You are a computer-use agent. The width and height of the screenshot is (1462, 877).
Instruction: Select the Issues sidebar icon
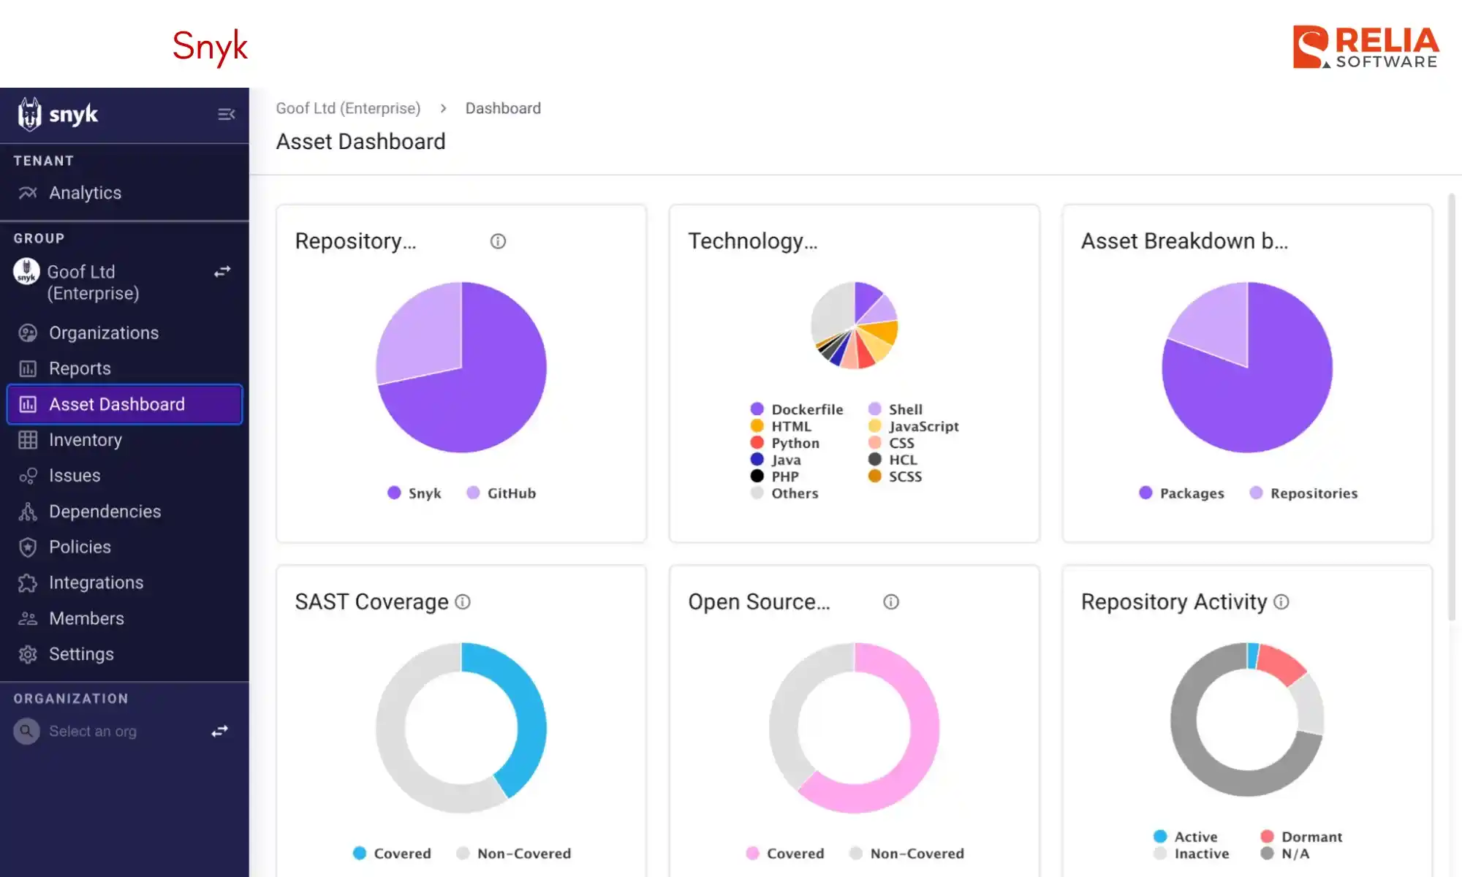click(x=28, y=475)
